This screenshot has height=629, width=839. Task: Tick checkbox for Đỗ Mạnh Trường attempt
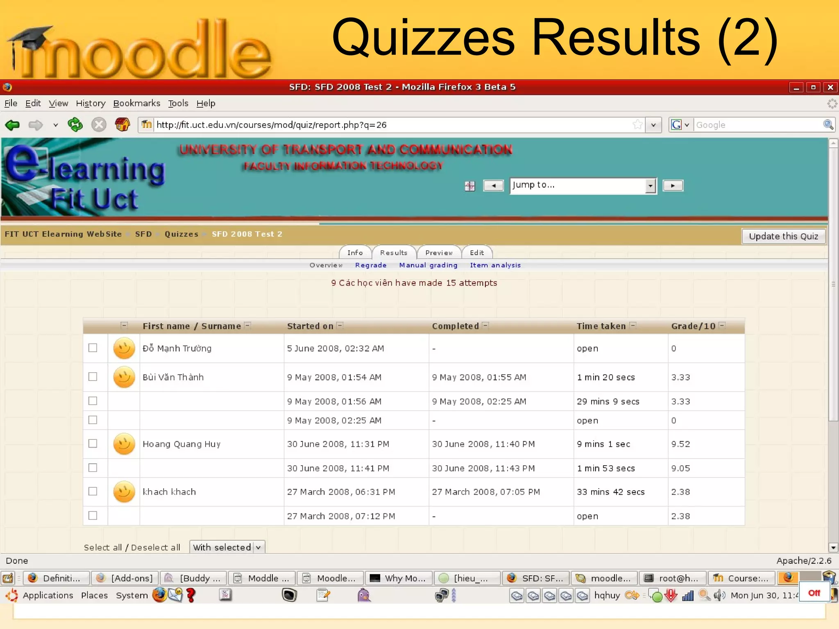coord(93,348)
